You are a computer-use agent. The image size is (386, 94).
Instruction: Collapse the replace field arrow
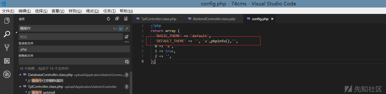(x=17, y=32)
